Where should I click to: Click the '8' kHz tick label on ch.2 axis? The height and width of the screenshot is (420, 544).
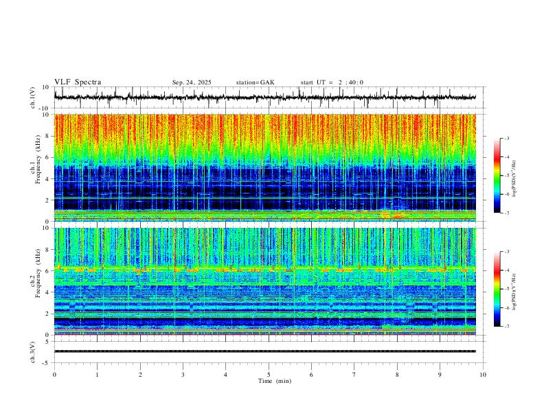pos(48,250)
